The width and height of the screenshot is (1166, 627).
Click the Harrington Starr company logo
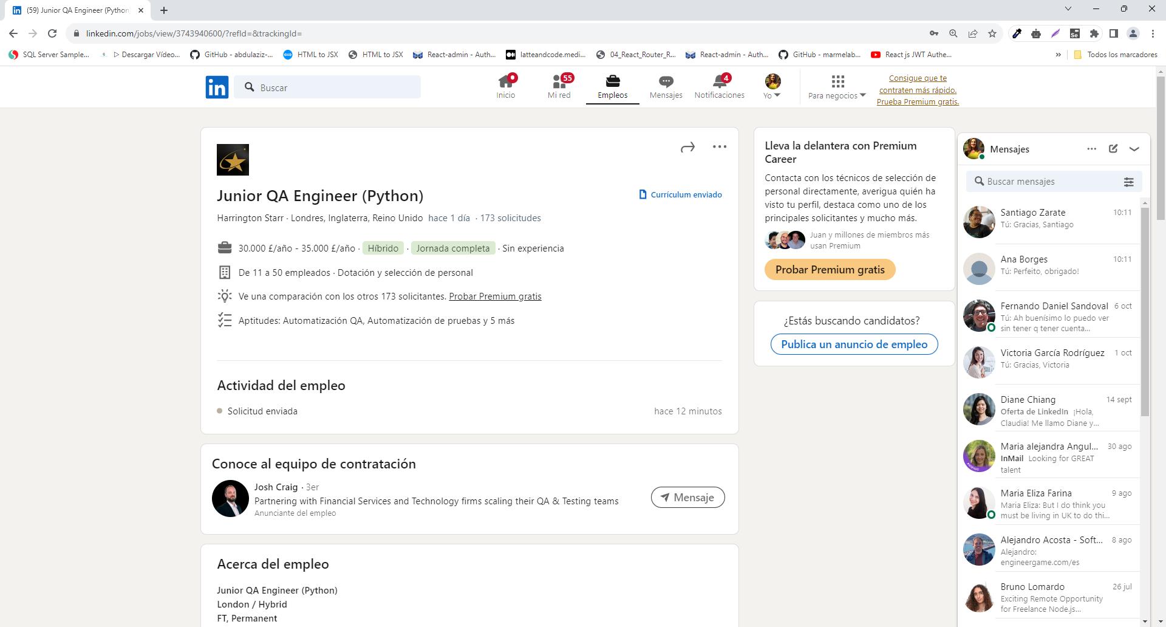[233, 160]
